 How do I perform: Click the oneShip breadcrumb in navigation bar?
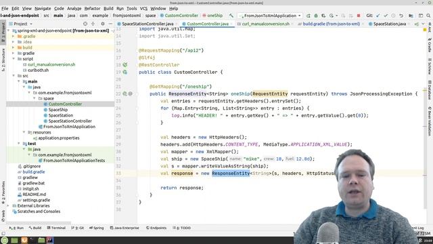[x=212, y=16]
